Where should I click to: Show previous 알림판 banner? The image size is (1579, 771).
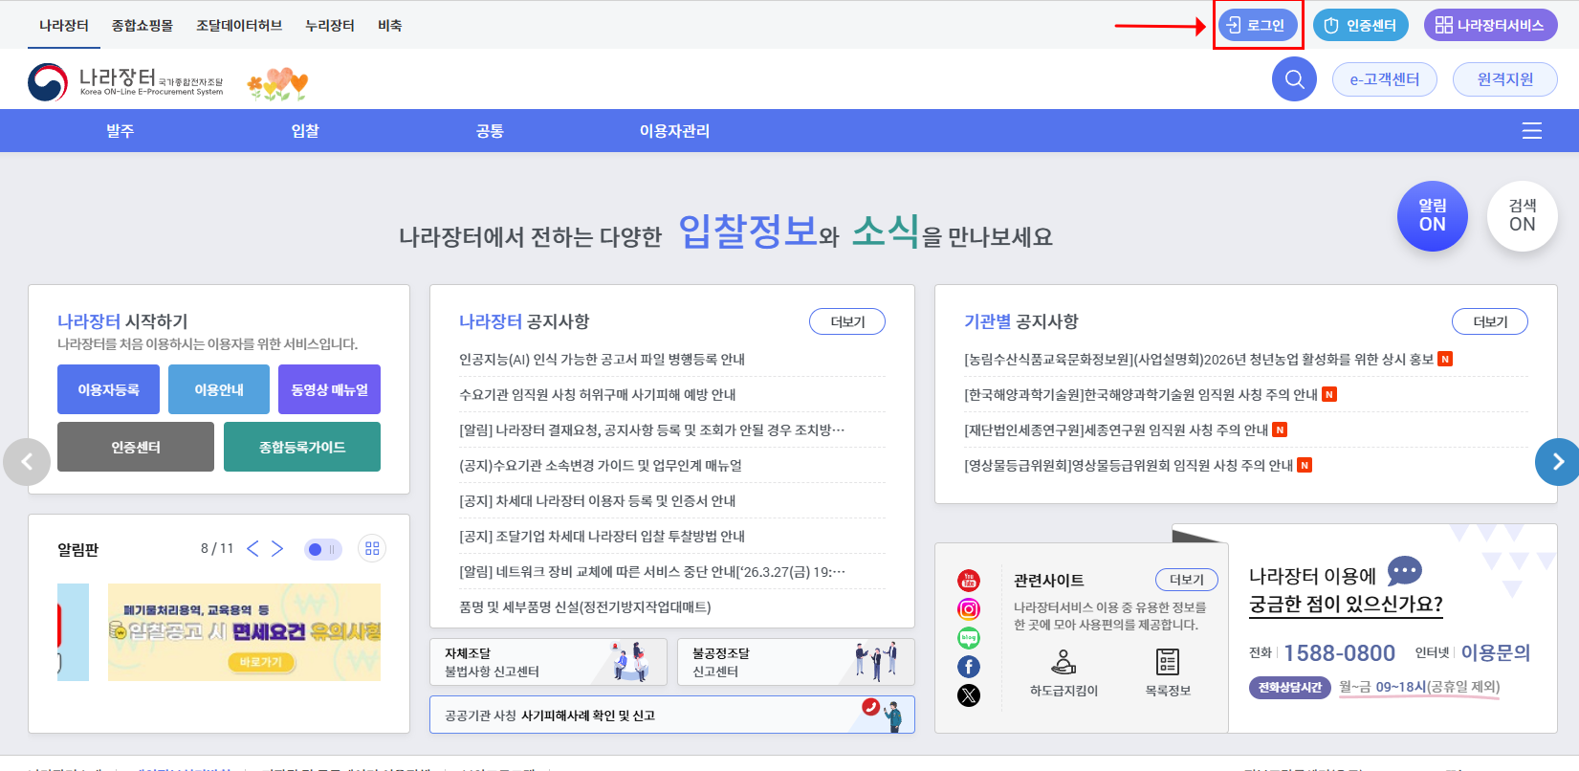click(252, 548)
